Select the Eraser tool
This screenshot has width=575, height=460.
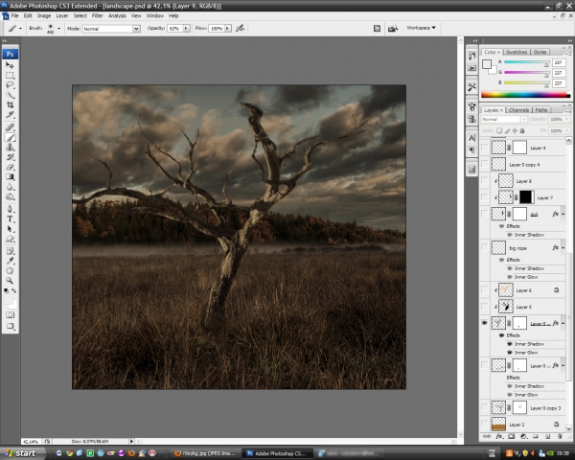point(10,168)
